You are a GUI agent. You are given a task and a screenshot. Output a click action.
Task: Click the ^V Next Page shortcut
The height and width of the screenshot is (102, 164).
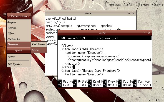[111, 85]
